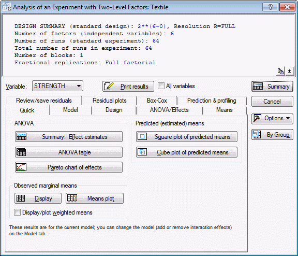Display the observed marginal means table

pyautogui.click(x=38, y=198)
